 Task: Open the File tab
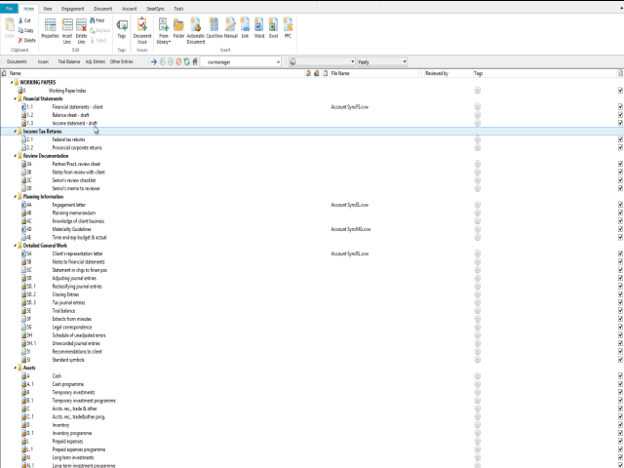[9, 9]
